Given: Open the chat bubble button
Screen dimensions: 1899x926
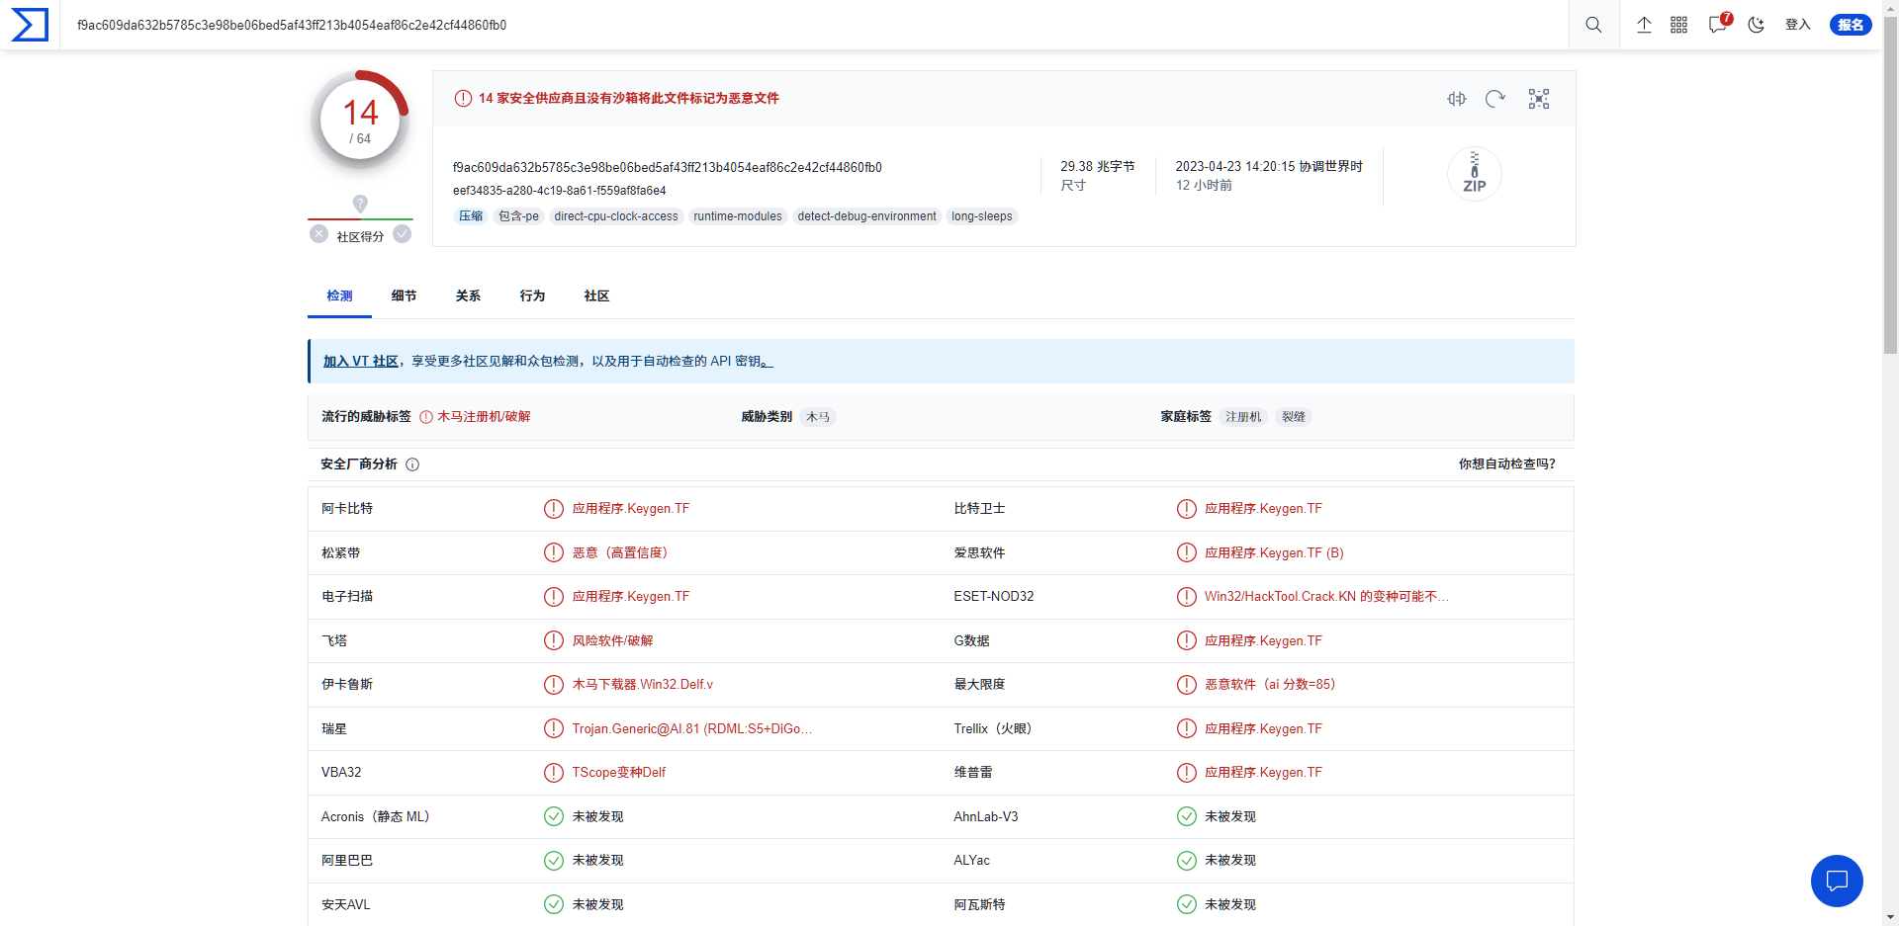Looking at the screenshot, I should pos(1837,881).
